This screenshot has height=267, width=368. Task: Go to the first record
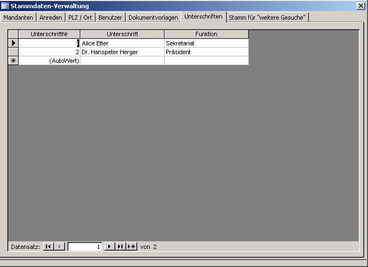[48, 247]
